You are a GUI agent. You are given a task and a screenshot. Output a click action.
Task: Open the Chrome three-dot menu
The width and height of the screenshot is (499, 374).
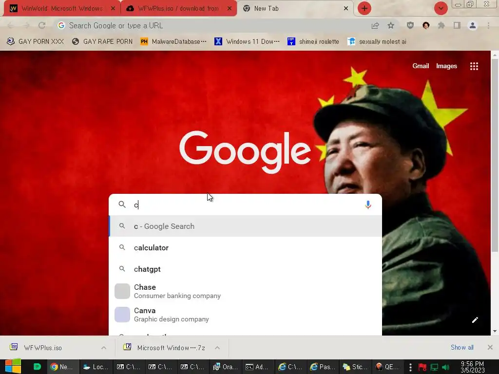click(488, 25)
